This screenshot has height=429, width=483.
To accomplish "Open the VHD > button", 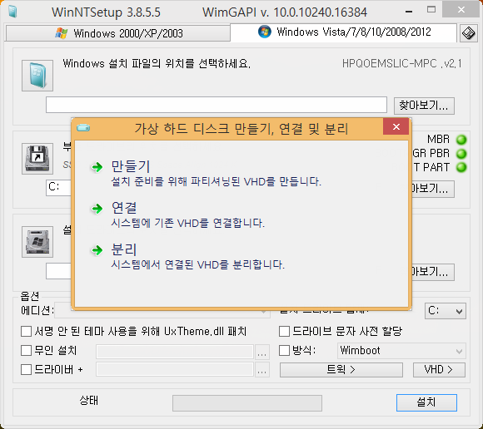I will point(439,370).
